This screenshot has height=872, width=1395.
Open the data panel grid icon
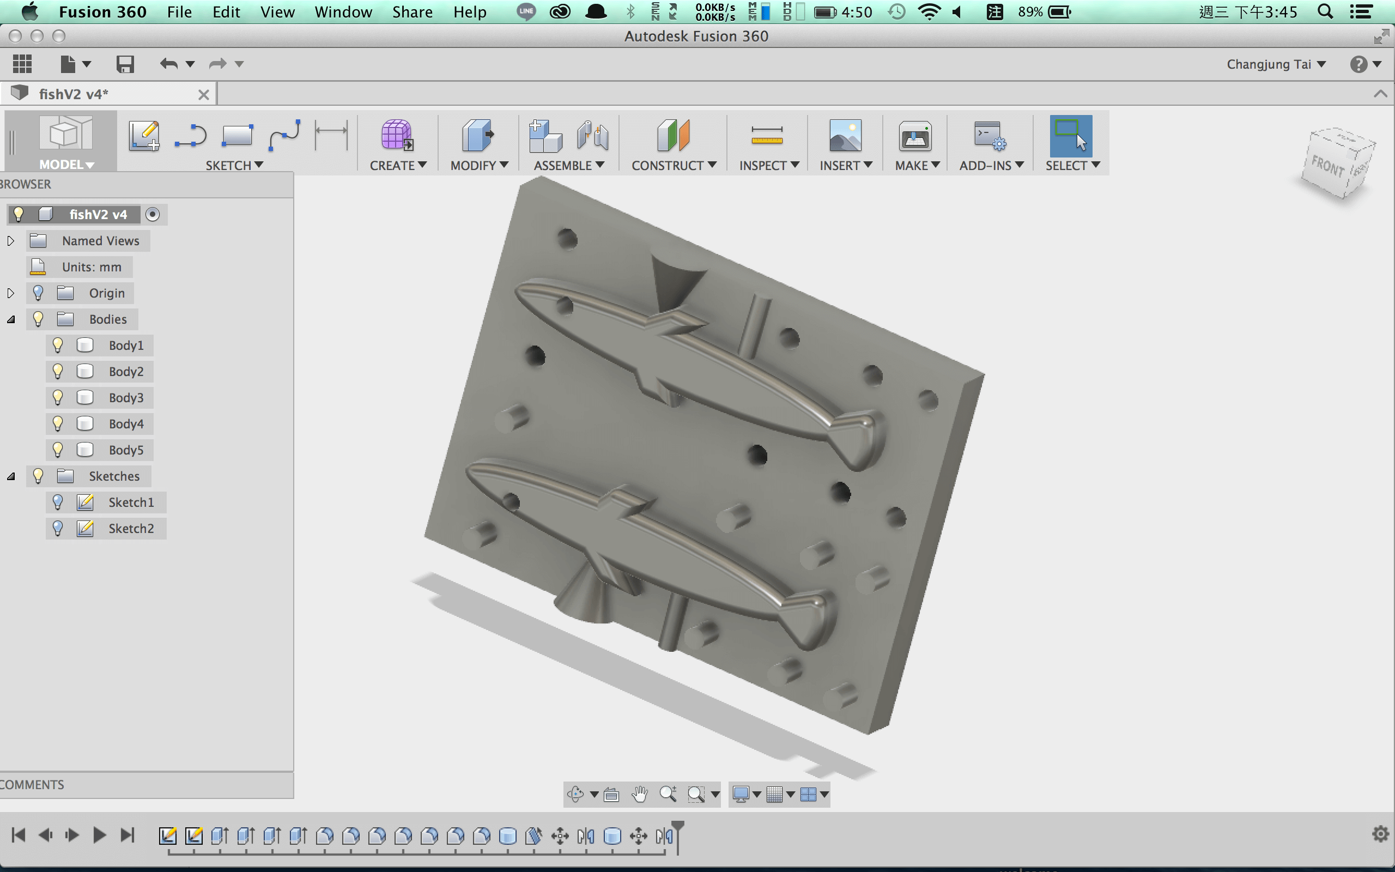(x=22, y=63)
